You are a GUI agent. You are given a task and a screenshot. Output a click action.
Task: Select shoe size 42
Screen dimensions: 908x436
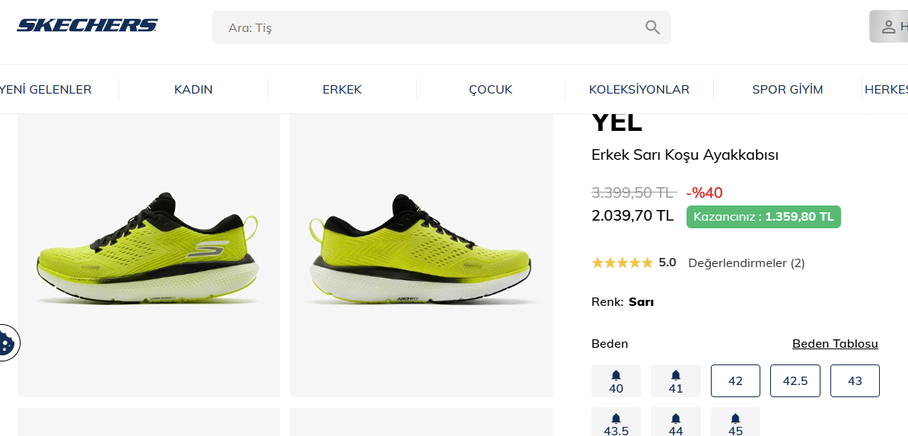[735, 381]
